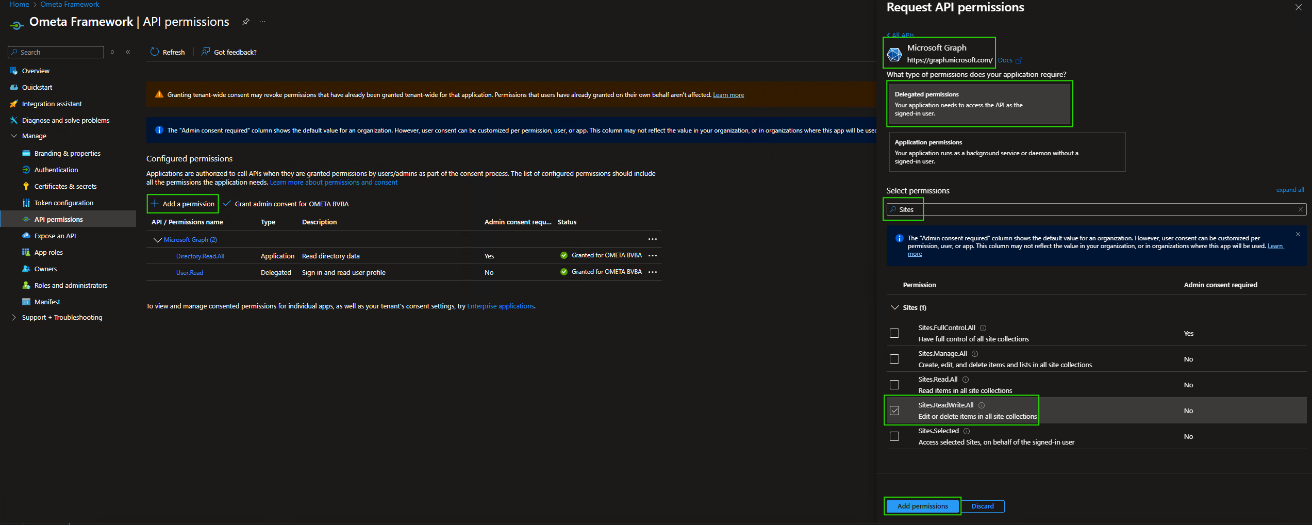Click info icon beside Sites.Manage.All

975,354
